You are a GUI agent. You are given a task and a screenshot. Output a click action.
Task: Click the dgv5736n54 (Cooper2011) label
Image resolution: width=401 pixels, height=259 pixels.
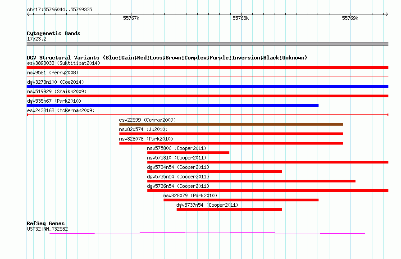click(x=178, y=186)
